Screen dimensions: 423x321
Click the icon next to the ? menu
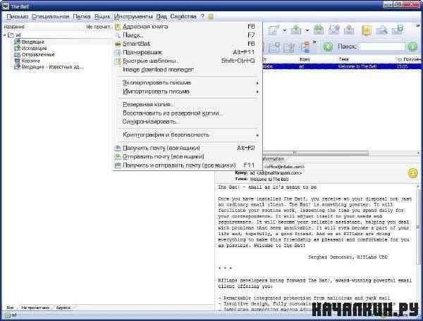211,17
